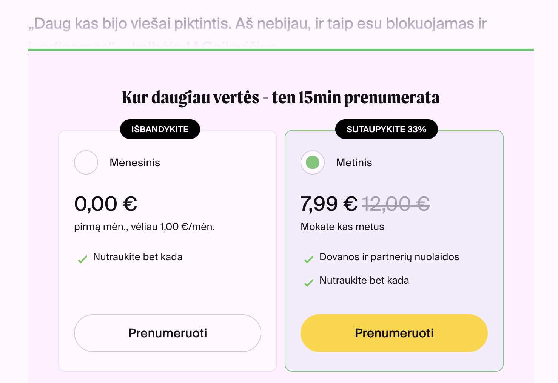
Task: Click the Dovanos ir partnerių nuolaidos text
Action: pyautogui.click(x=389, y=257)
